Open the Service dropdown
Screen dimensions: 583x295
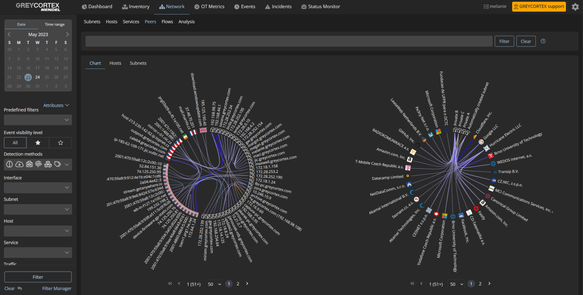point(38,252)
